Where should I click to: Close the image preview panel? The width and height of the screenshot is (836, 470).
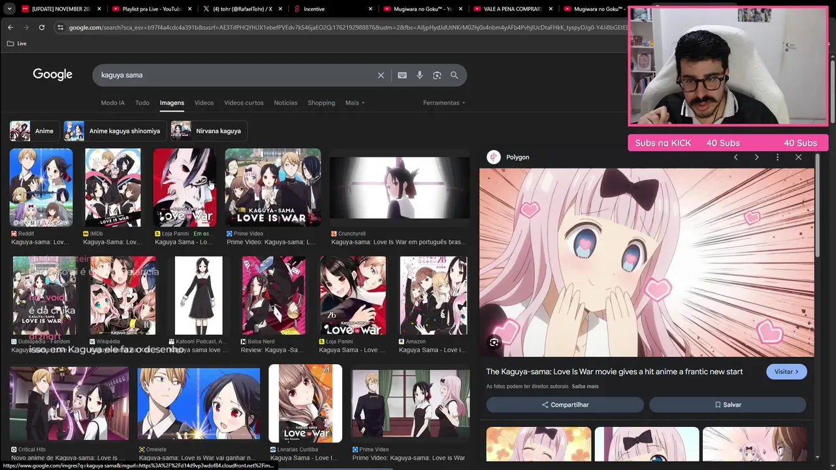click(x=798, y=157)
